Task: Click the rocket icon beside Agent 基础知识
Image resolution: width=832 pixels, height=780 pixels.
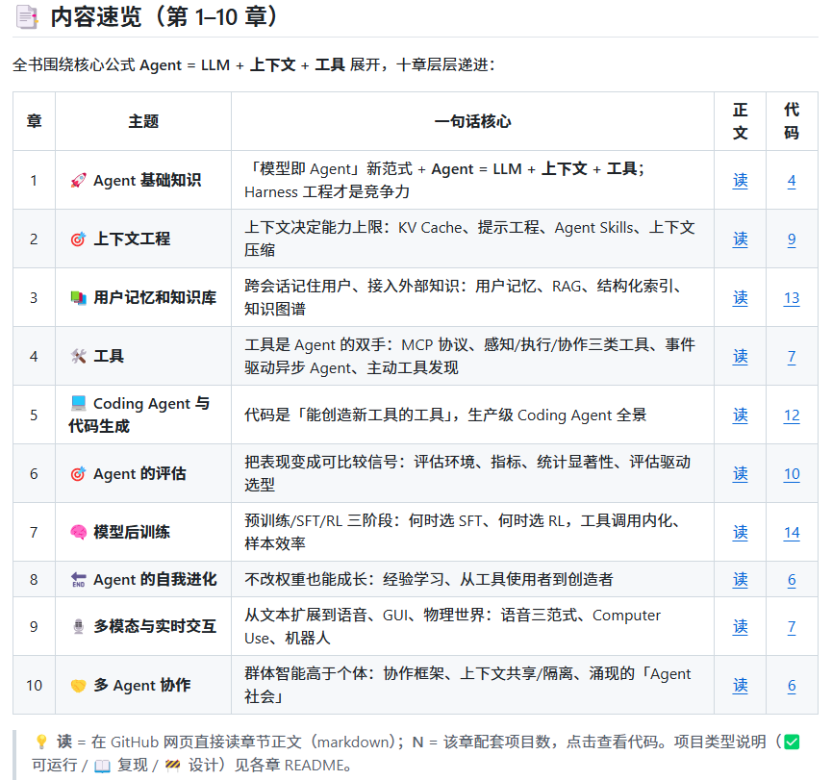Action: [x=79, y=181]
